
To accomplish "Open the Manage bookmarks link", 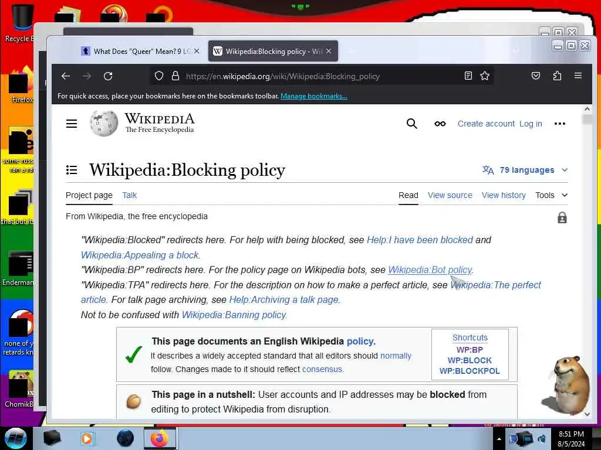I will [314, 96].
